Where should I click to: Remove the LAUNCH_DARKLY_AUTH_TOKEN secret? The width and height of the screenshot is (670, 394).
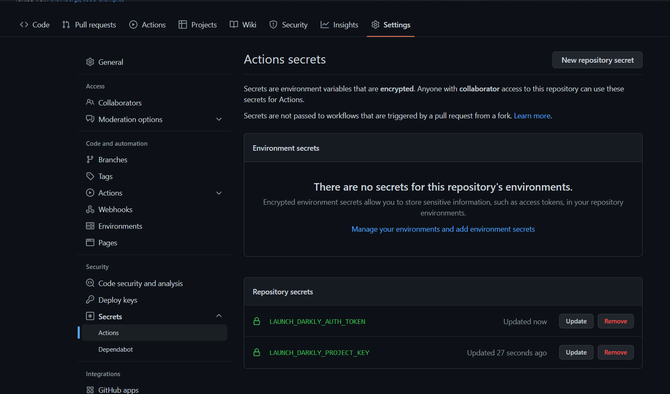pos(616,321)
